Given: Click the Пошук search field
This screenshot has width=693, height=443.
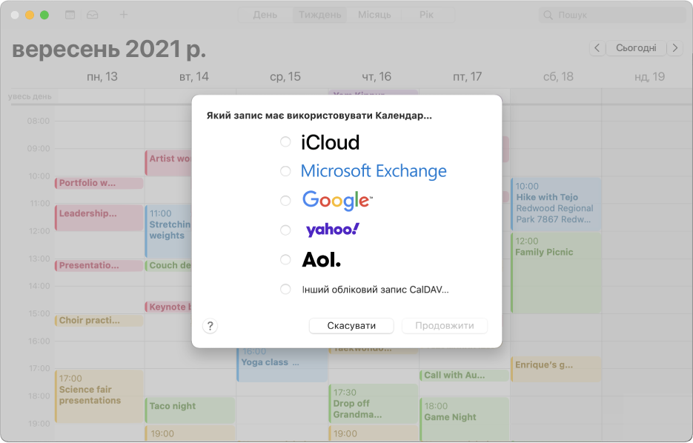Looking at the screenshot, I should point(612,15).
